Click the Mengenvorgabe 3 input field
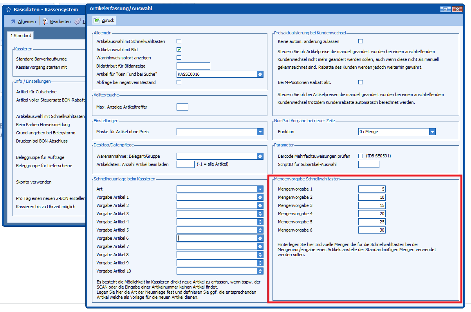Image resolution: width=471 pixels, height=312 pixels. pyautogui.click(x=372, y=205)
